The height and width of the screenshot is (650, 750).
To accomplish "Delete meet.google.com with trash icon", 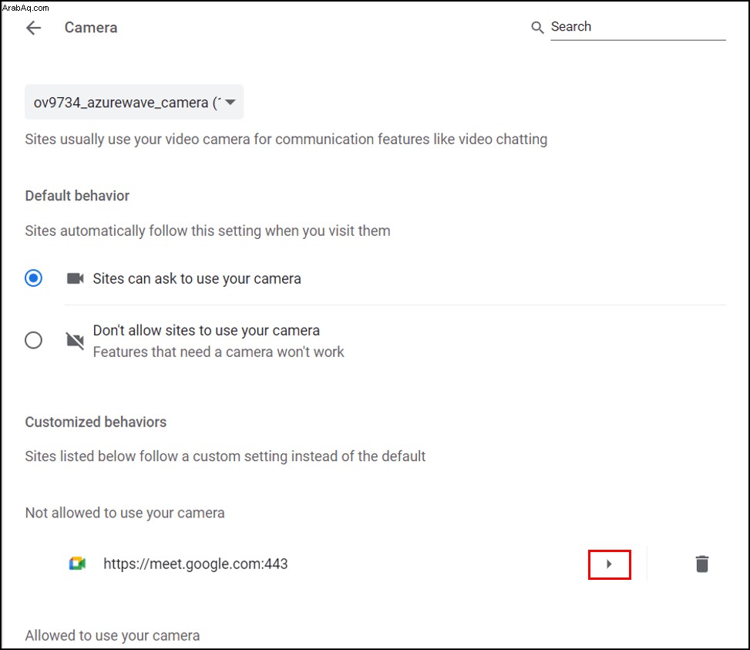I will point(701,564).
